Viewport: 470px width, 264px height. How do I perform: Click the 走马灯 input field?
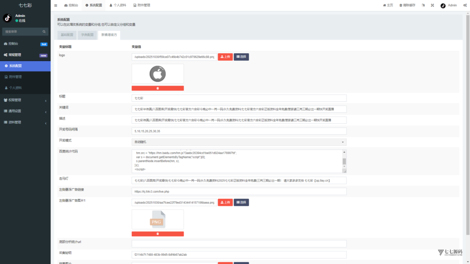tap(239, 181)
